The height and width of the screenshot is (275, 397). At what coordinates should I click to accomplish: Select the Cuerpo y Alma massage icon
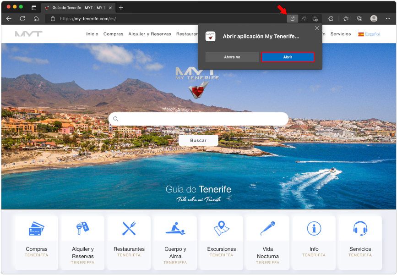pos(175,228)
